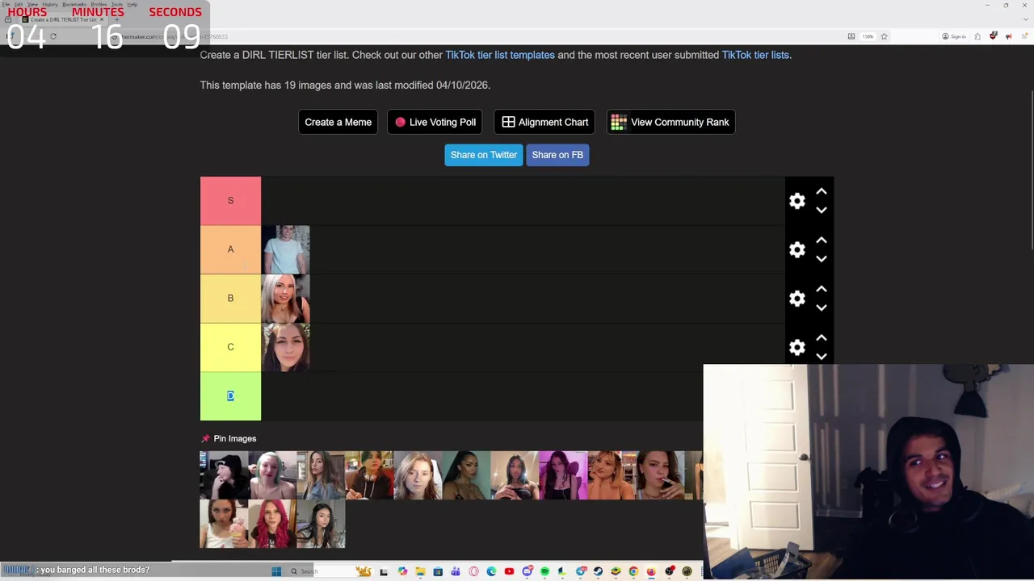
Task: Share on FB
Action: (557, 155)
